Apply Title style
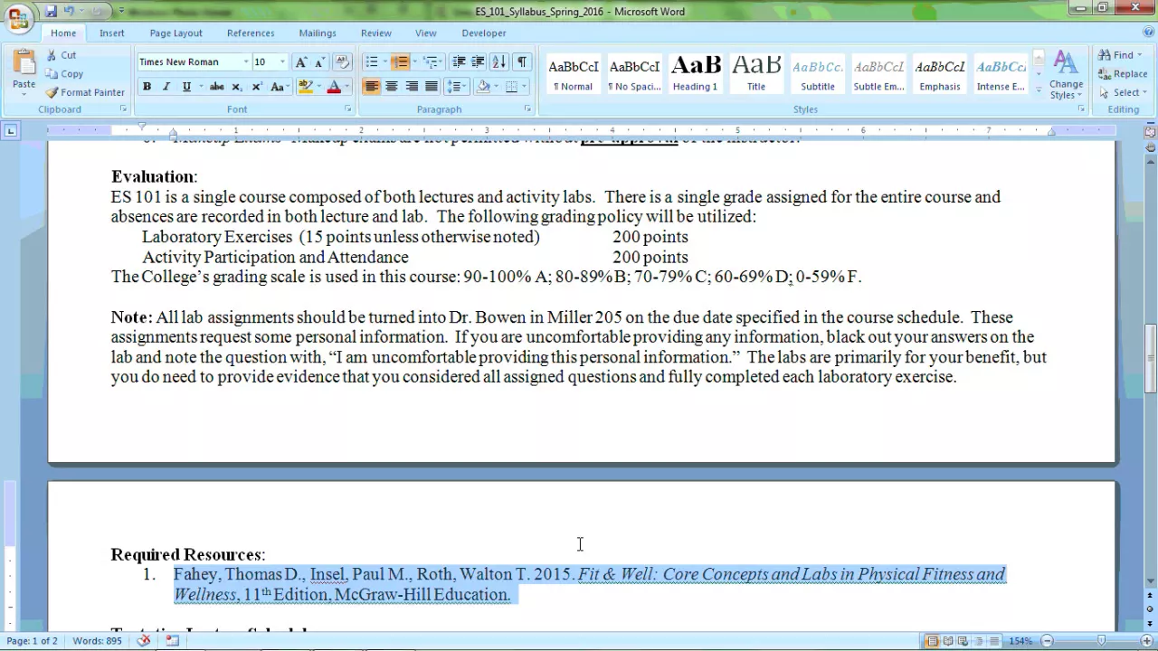 756,74
